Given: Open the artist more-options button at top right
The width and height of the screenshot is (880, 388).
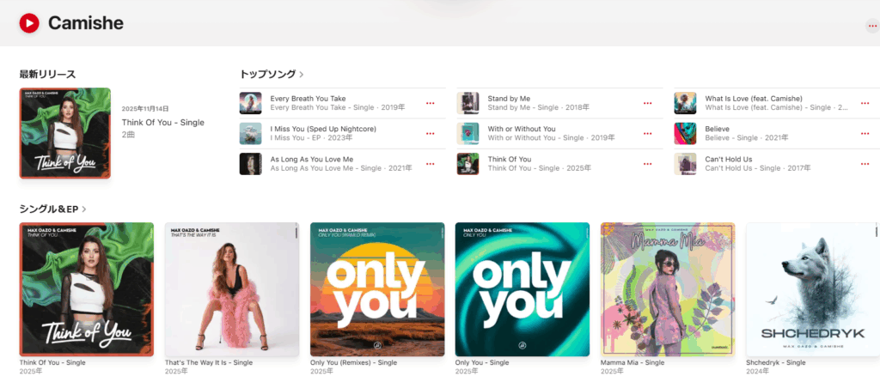Looking at the screenshot, I should tap(872, 27).
